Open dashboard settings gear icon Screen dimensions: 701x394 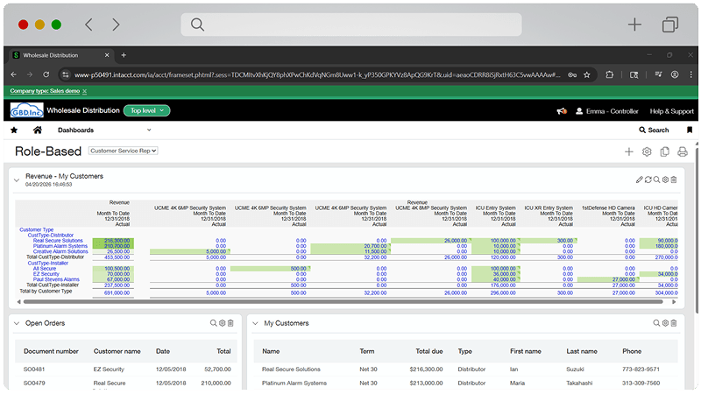point(647,151)
